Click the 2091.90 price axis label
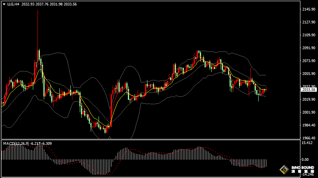318x178 pixels. click(309, 48)
